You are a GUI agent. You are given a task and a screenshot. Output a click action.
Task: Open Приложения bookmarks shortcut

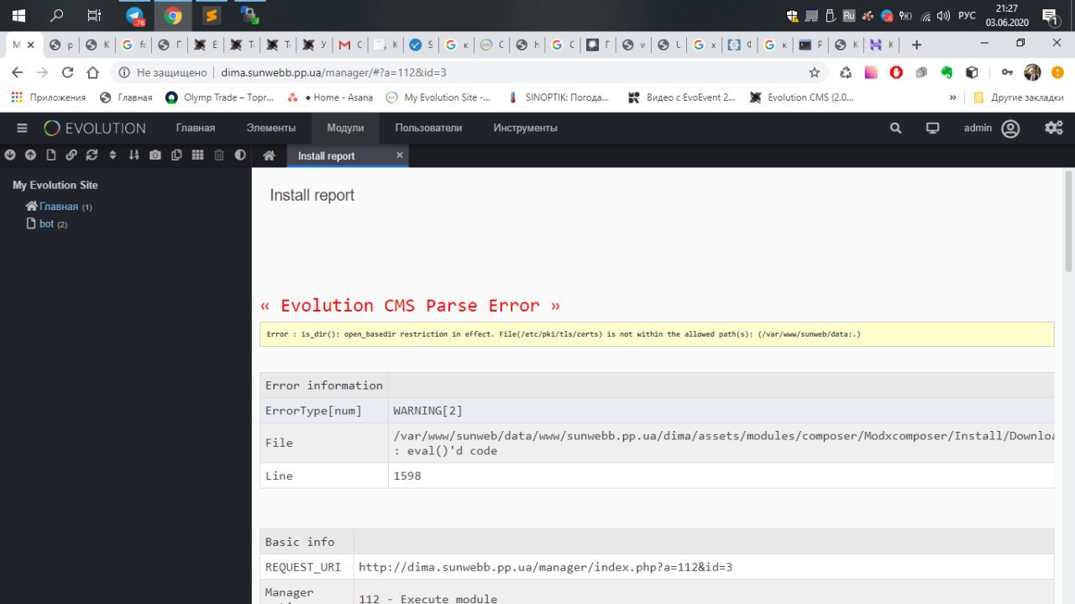(x=49, y=97)
